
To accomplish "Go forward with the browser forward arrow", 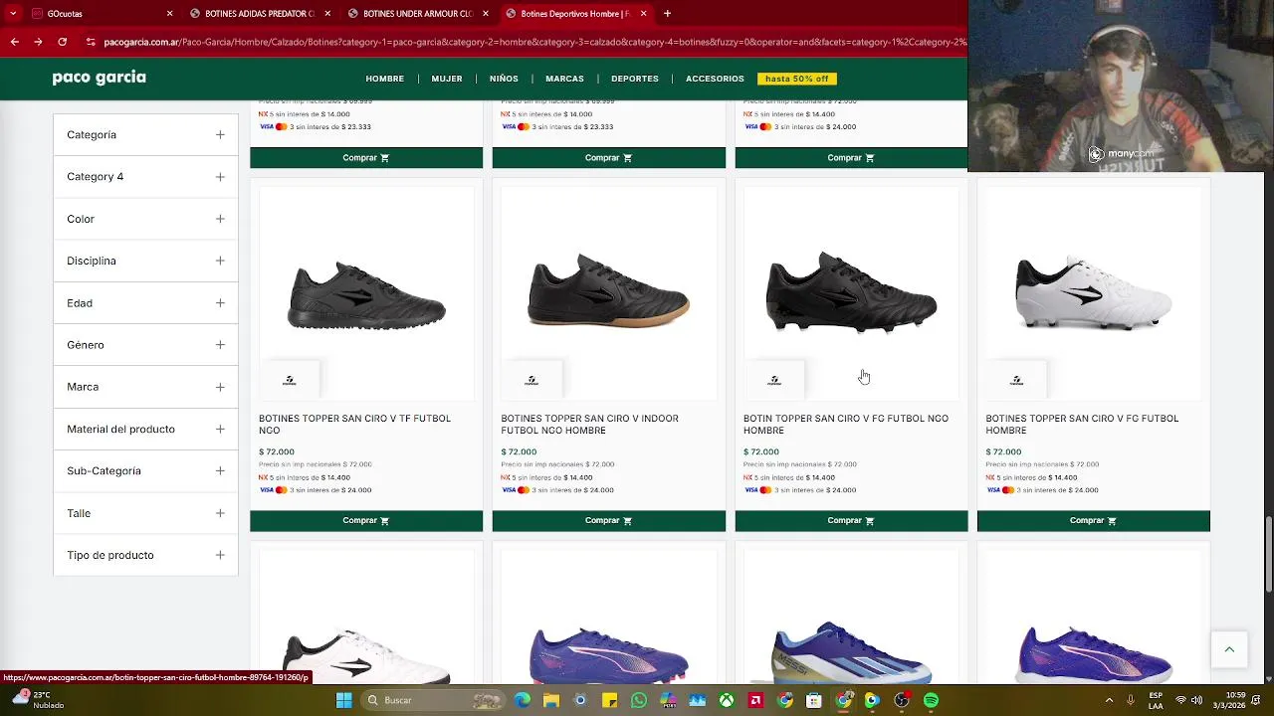I will click(38, 42).
